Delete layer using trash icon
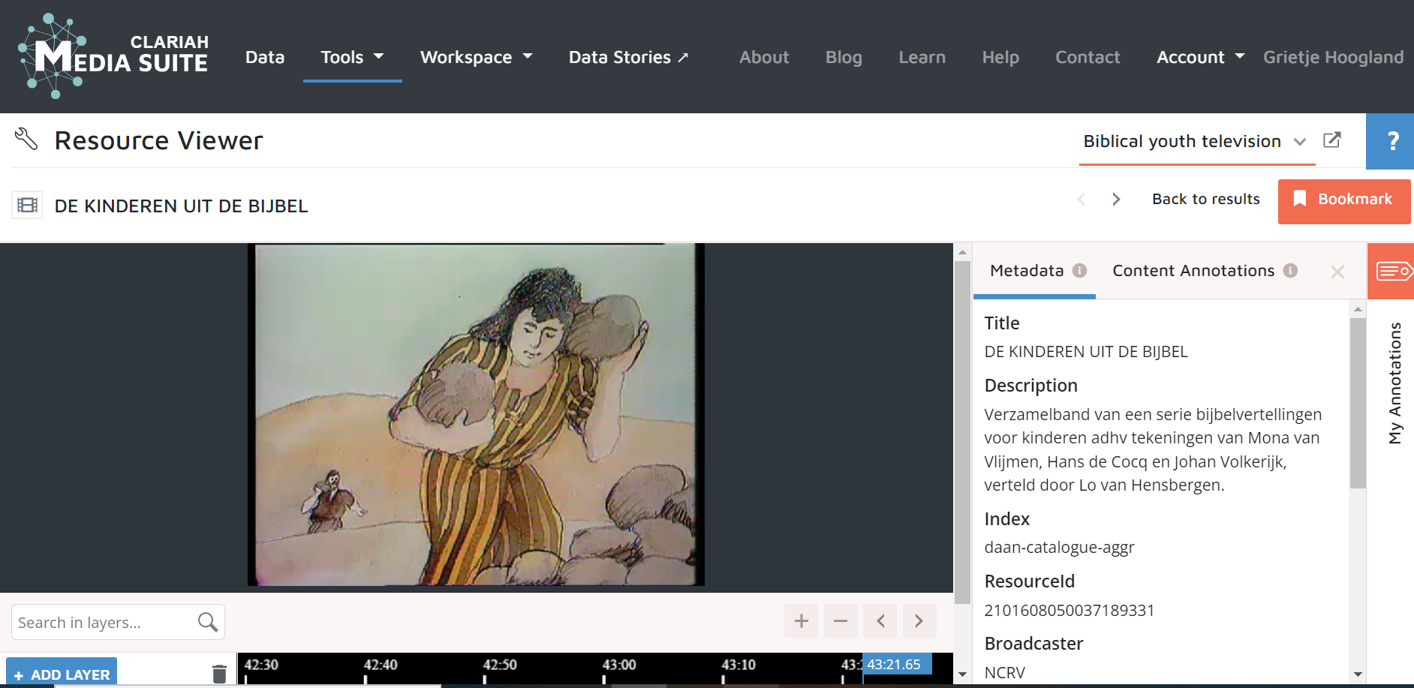 point(219,674)
